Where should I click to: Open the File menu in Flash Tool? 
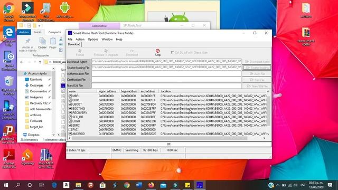click(70, 40)
